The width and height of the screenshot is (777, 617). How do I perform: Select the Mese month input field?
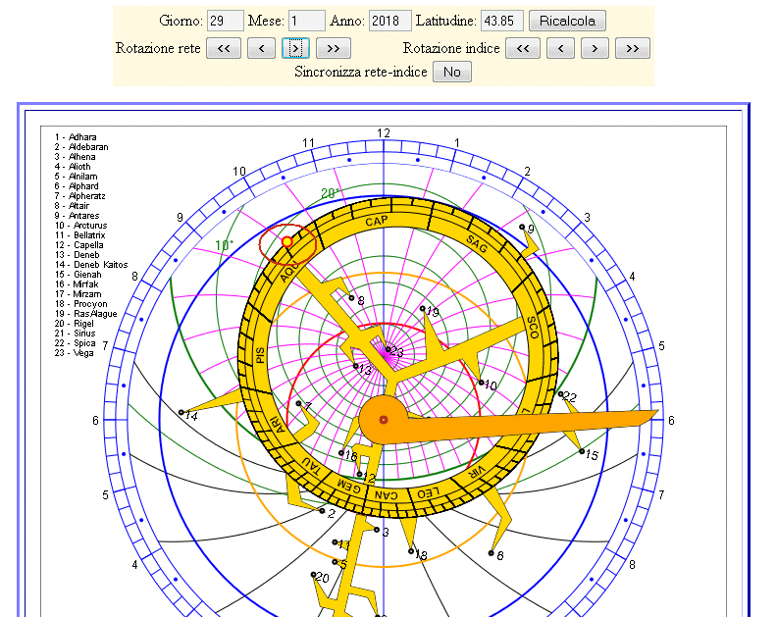pyautogui.click(x=307, y=21)
